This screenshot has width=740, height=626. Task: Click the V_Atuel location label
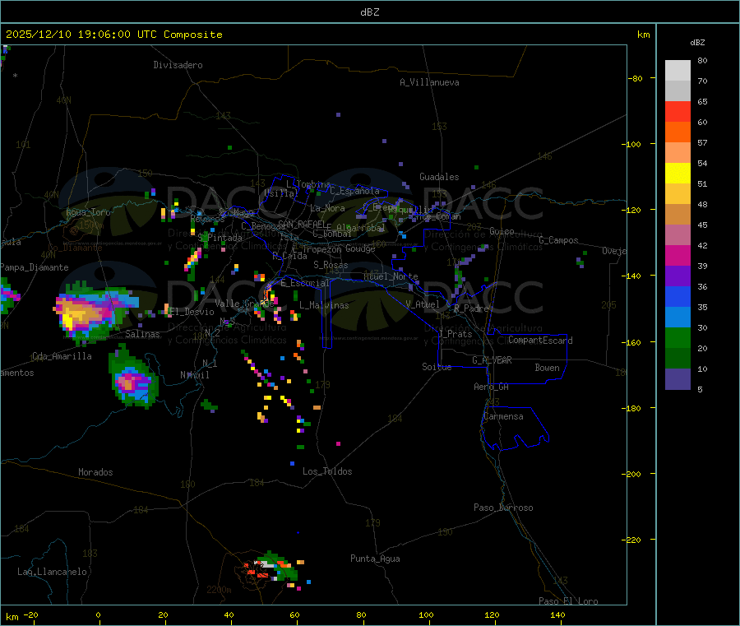pyautogui.click(x=422, y=304)
